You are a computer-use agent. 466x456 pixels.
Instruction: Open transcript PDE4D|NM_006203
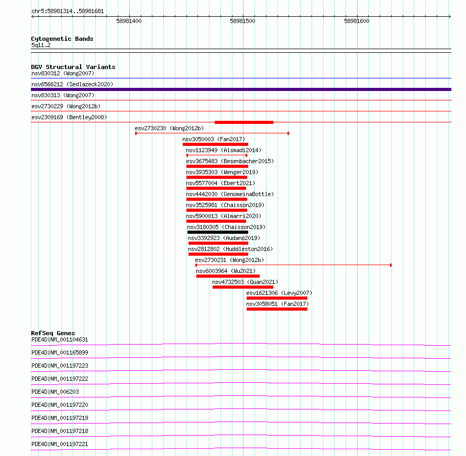56,392
